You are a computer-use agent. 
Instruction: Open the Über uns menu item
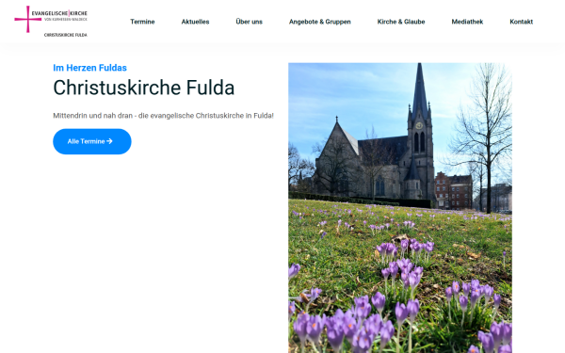point(249,22)
